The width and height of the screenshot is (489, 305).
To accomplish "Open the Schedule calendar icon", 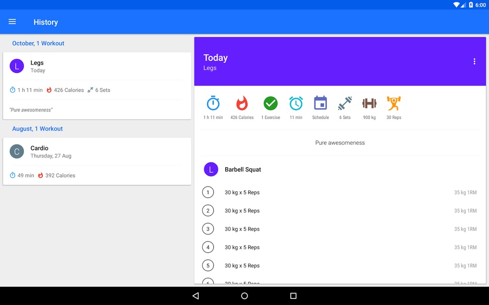I will pos(320,103).
